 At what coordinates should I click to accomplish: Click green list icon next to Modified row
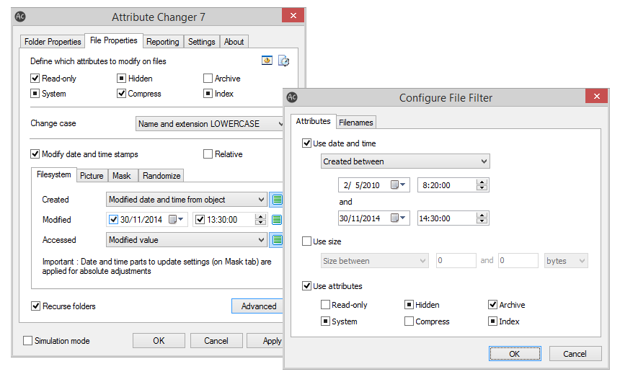coord(277,220)
